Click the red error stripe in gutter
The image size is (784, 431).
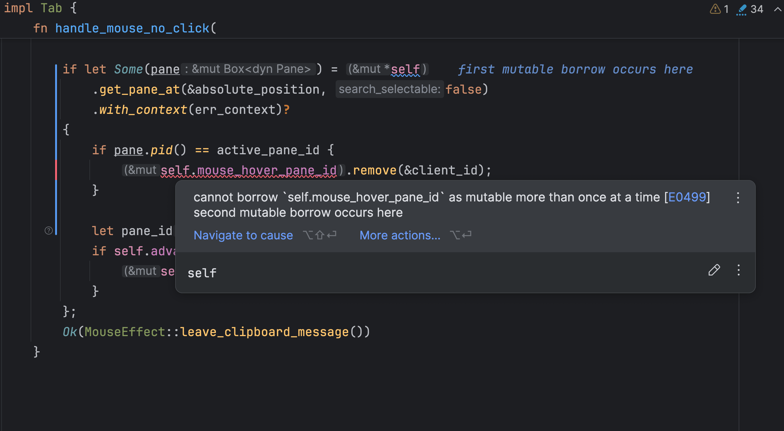tap(56, 170)
